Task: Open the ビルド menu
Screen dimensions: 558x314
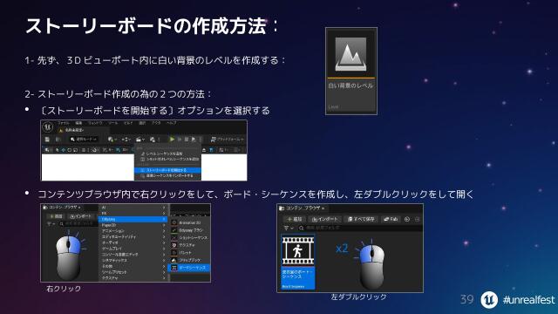Action: click(x=128, y=123)
